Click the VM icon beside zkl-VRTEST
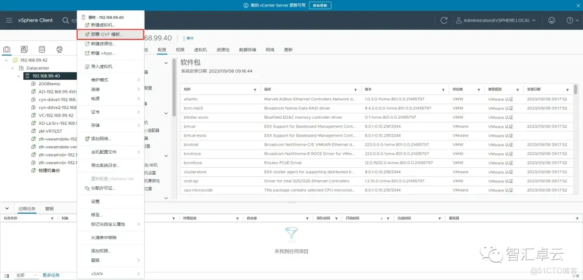This screenshot has height=280, width=583. tap(33, 131)
